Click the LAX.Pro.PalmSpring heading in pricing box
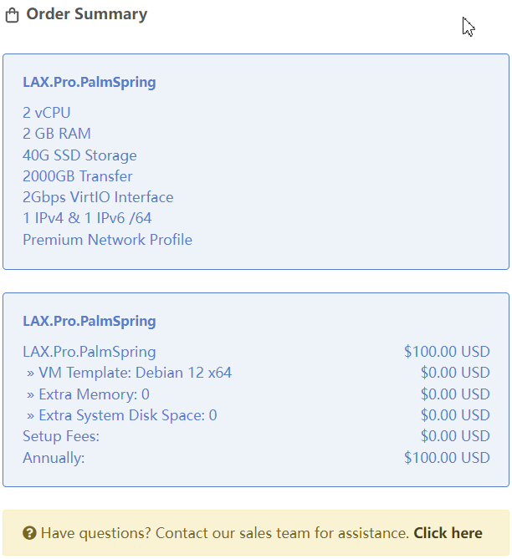 pyautogui.click(x=89, y=321)
